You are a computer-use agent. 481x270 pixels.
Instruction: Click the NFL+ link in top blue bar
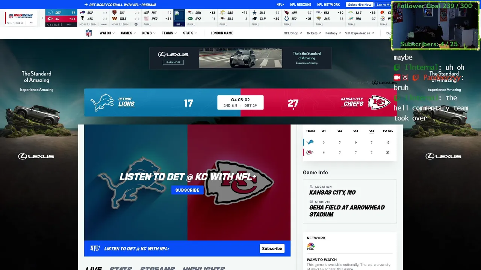click(x=280, y=4)
